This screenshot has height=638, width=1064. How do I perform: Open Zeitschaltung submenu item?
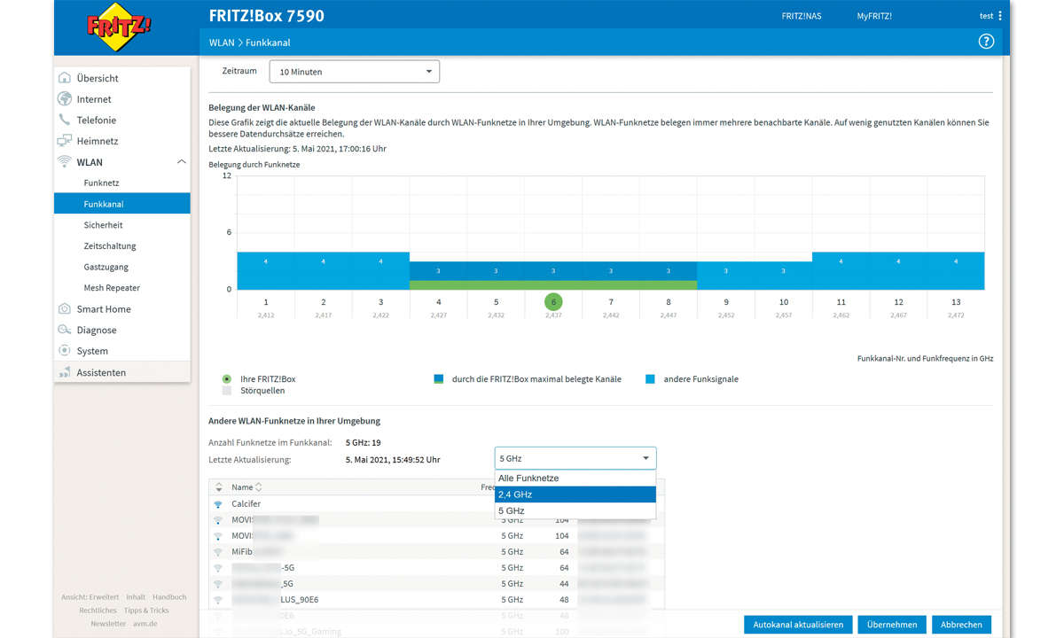click(x=110, y=245)
